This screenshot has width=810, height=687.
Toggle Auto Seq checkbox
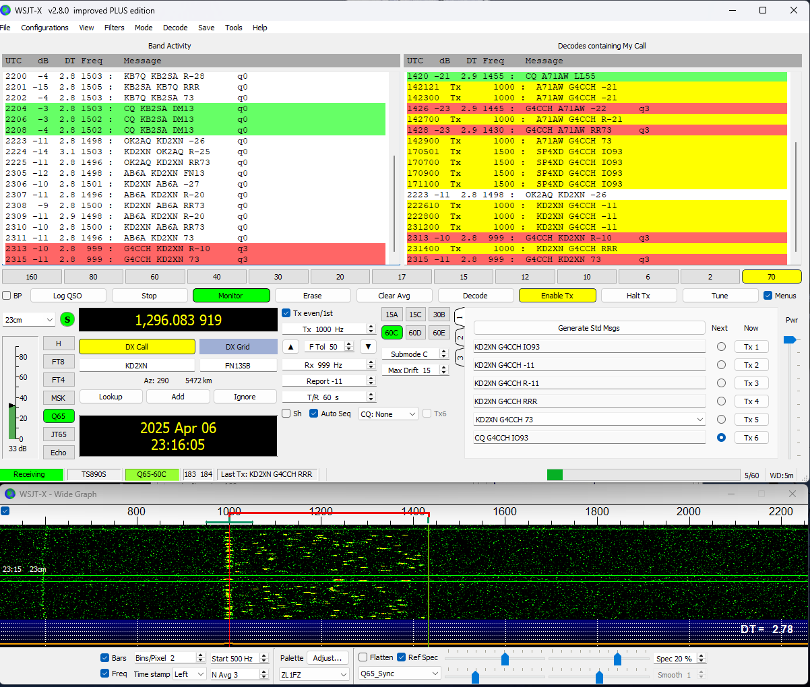pos(313,414)
